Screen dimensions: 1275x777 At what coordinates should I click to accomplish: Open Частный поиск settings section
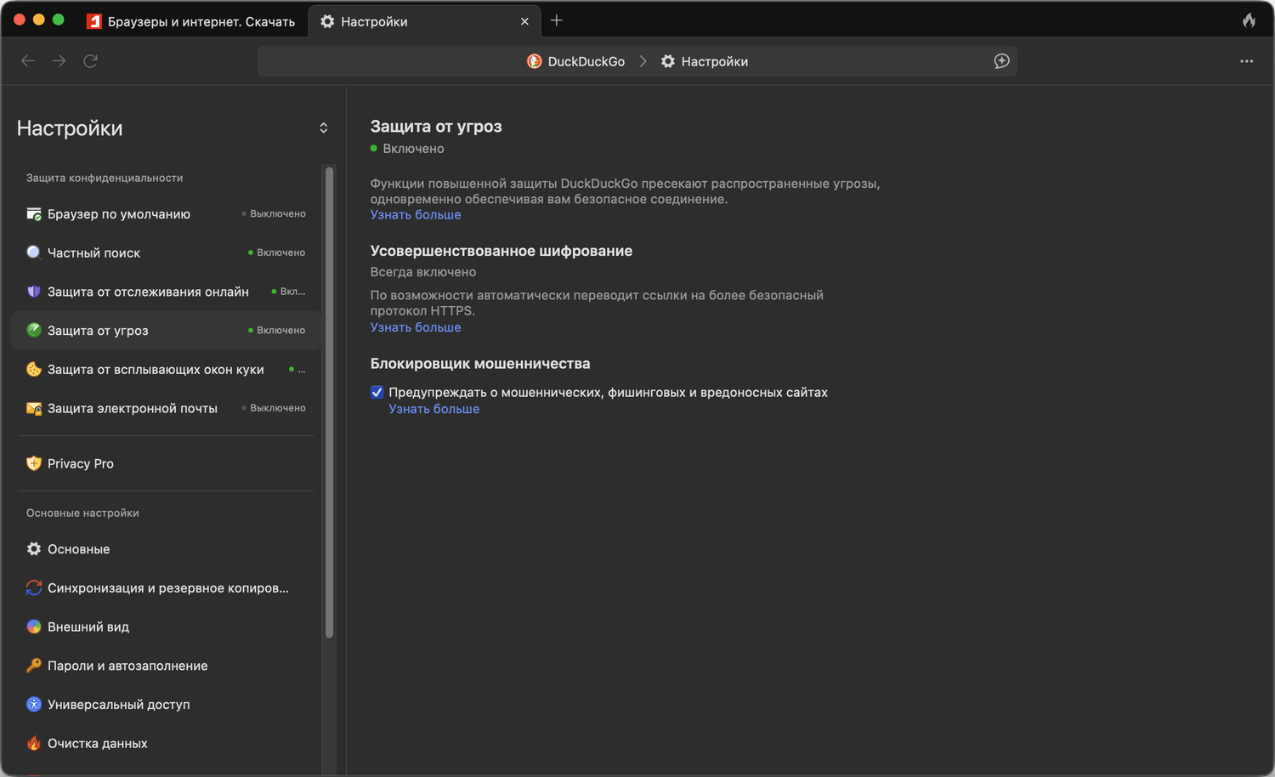93,252
